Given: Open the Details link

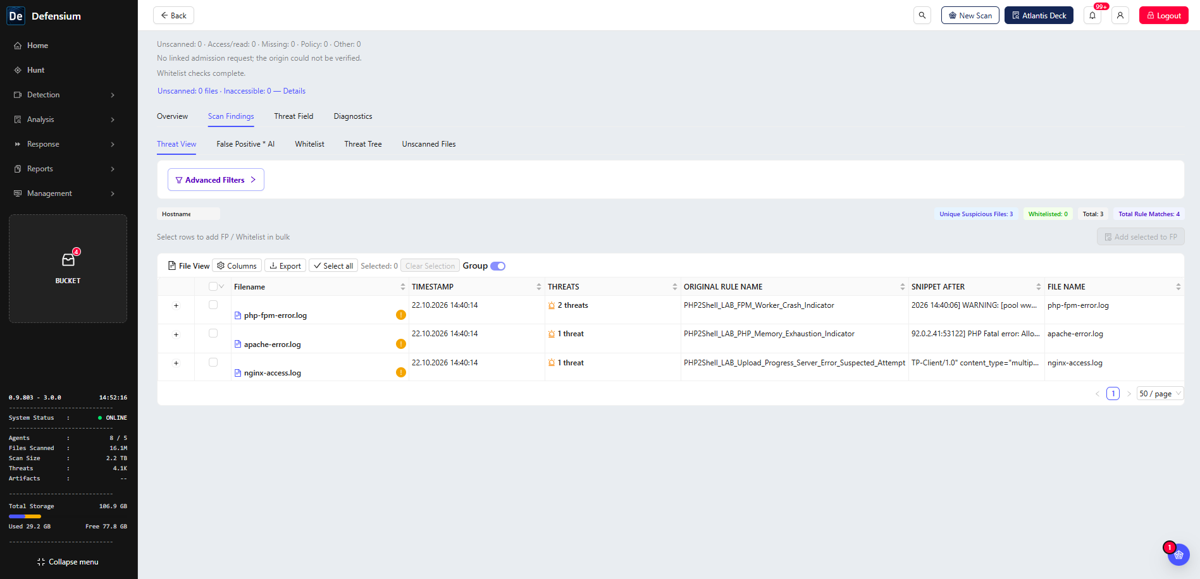Looking at the screenshot, I should pos(294,91).
